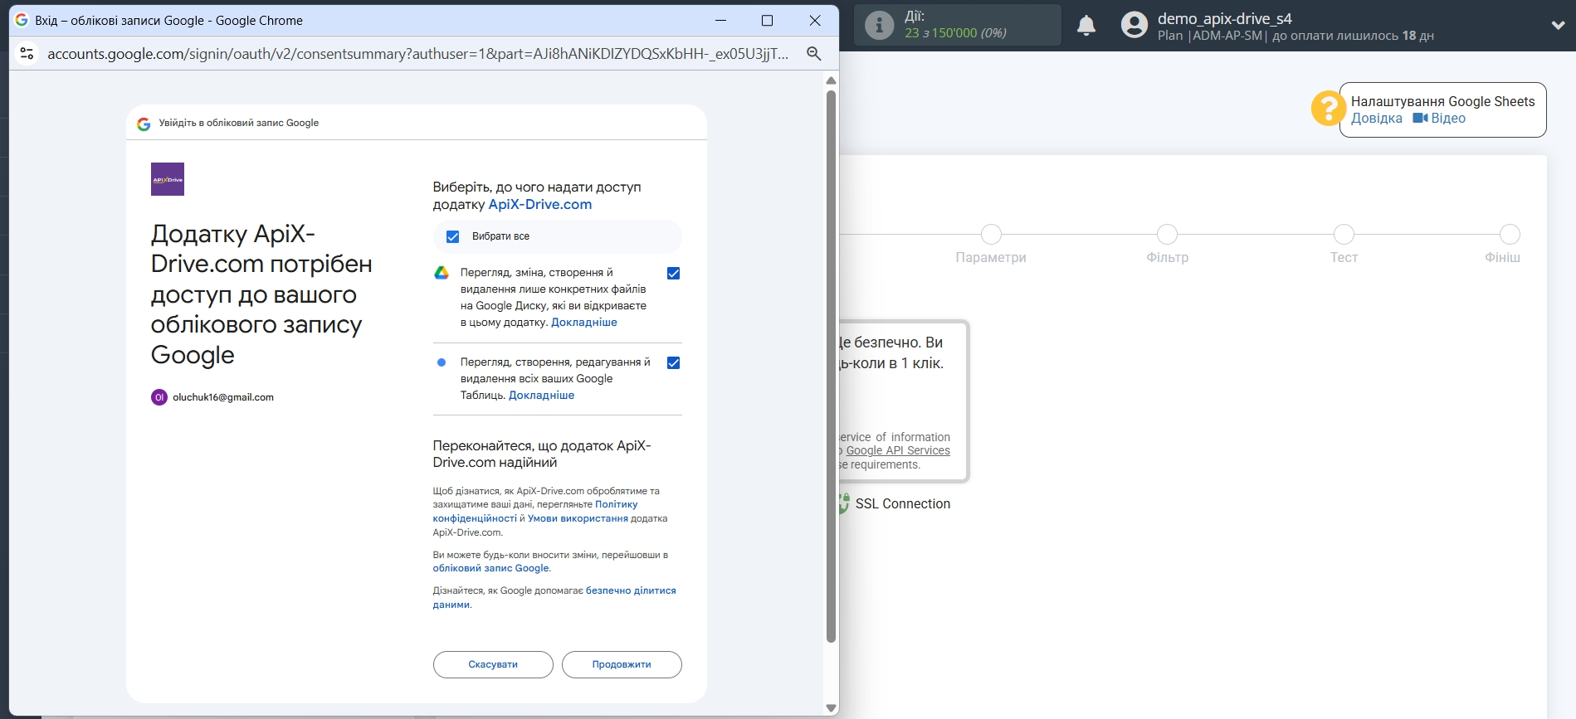The height and width of the screenshot is (719, 1576).
Task: Minimize the Google sign-in Chrome window
Action: click(720, 21)
